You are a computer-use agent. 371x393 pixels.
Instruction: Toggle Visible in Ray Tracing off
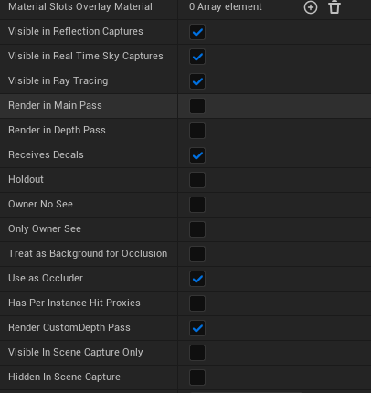click(197, 81)
